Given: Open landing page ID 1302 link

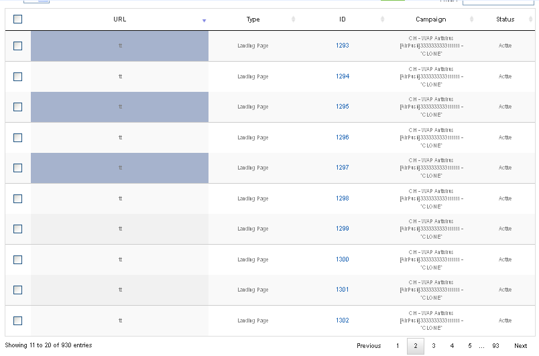Looking at the screenshot, I should tap(343, 320).
